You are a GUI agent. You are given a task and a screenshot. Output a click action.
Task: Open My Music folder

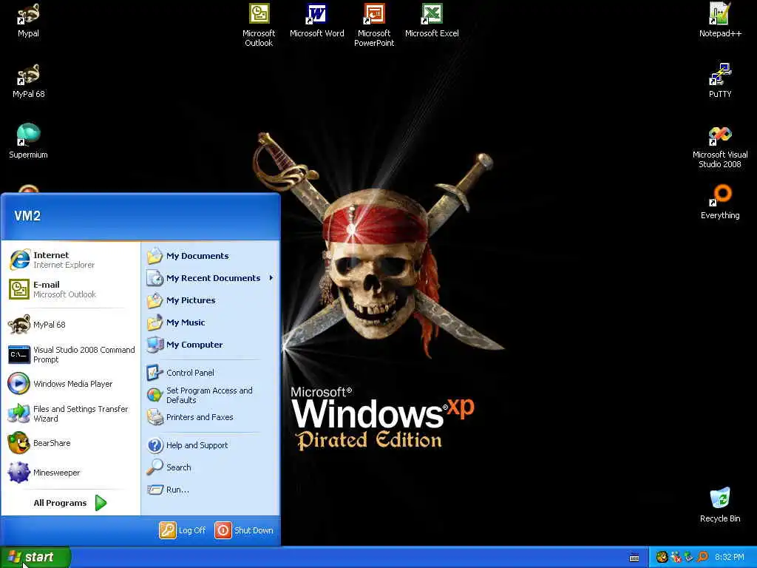(x=211, y=322)
